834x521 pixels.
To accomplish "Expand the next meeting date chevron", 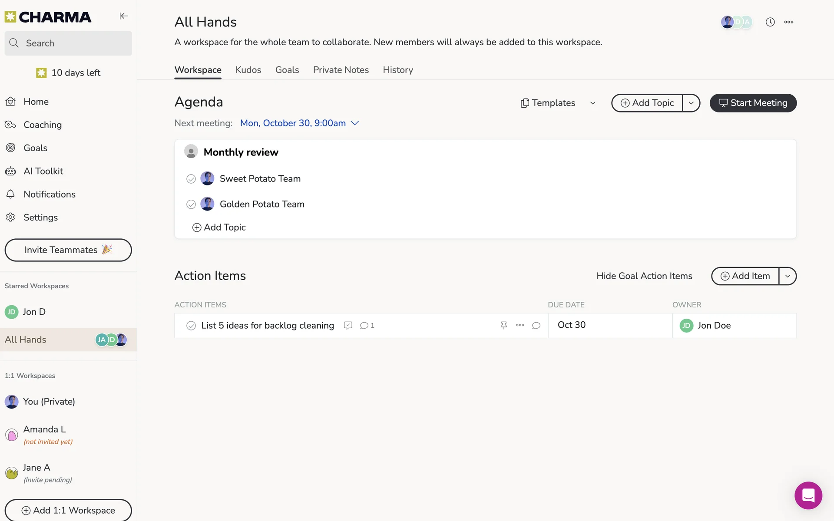I will point(355,123).
